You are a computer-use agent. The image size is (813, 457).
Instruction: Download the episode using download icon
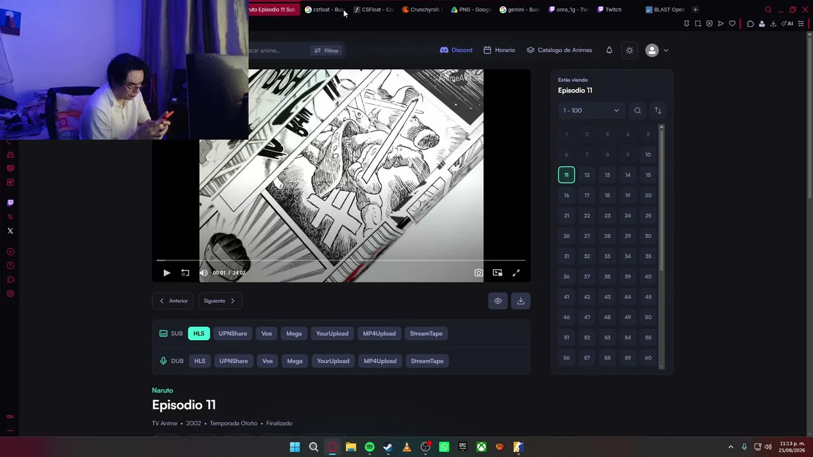pos(521,301)
